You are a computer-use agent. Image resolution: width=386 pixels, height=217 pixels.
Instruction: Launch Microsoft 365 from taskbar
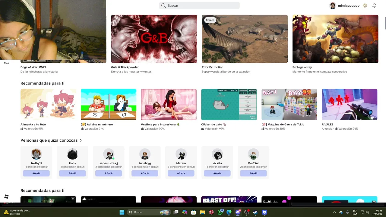point(185,212)
